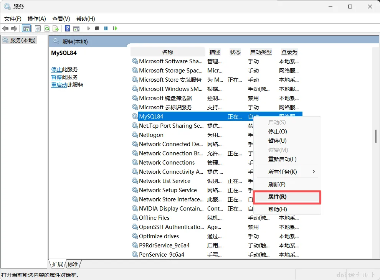Choose 刷新(F) in the context menu
The width and height of the screenshot is (380, 280).
click(x=287, y=184)
